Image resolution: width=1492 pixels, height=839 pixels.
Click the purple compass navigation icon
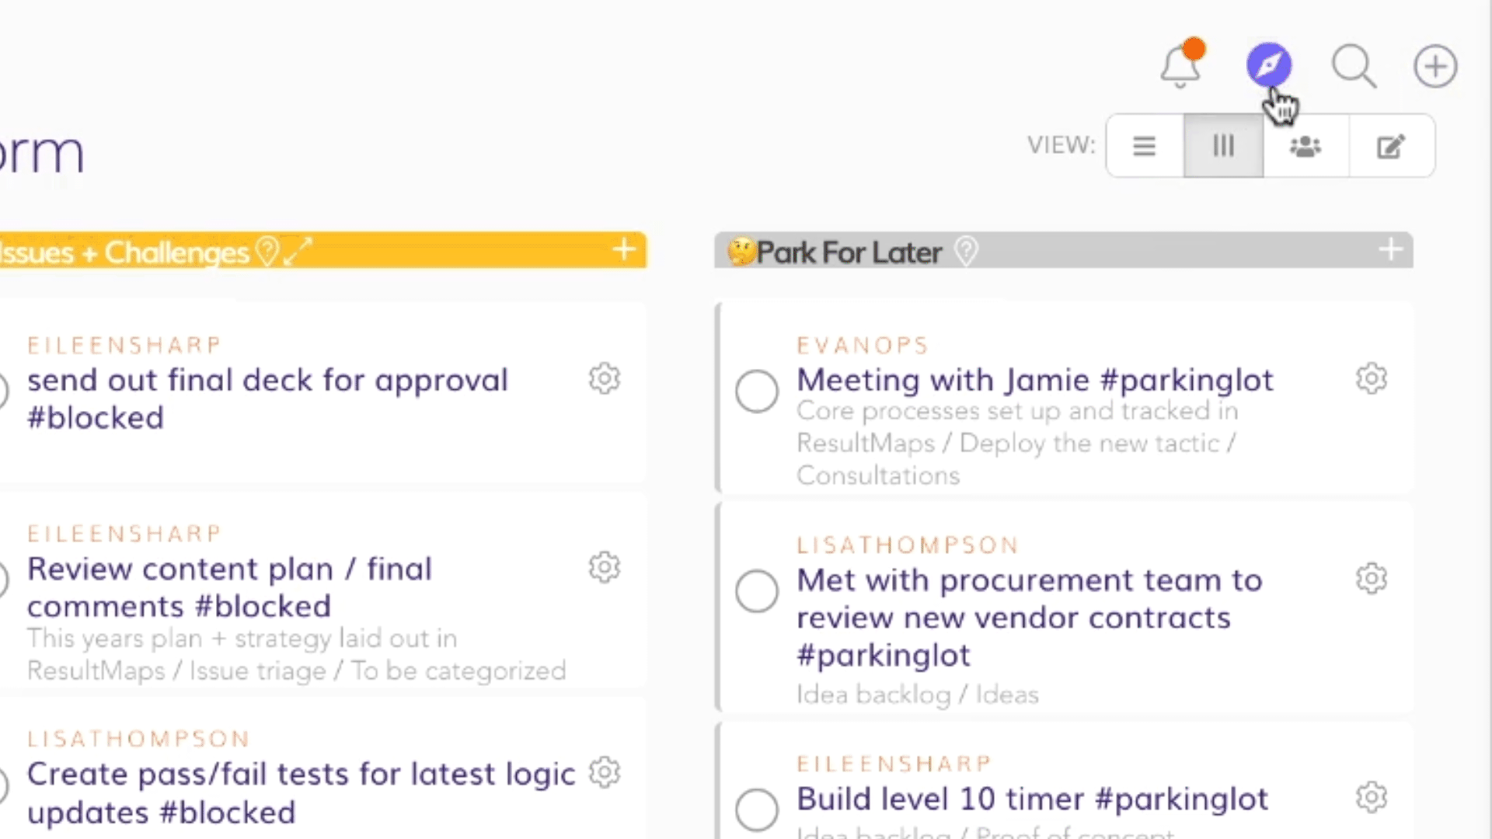point(1268,65)
